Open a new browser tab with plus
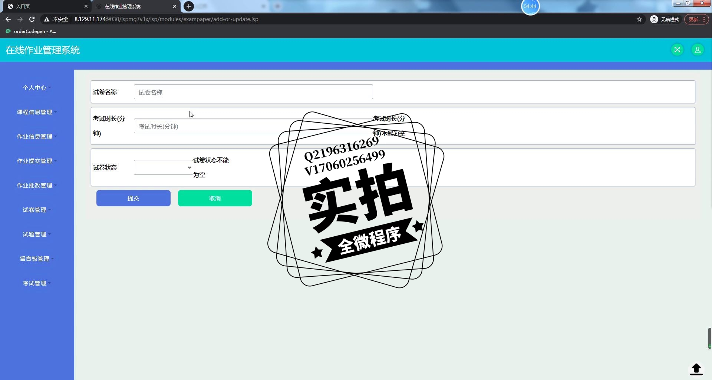712x380 pixels. coord(189,6)
